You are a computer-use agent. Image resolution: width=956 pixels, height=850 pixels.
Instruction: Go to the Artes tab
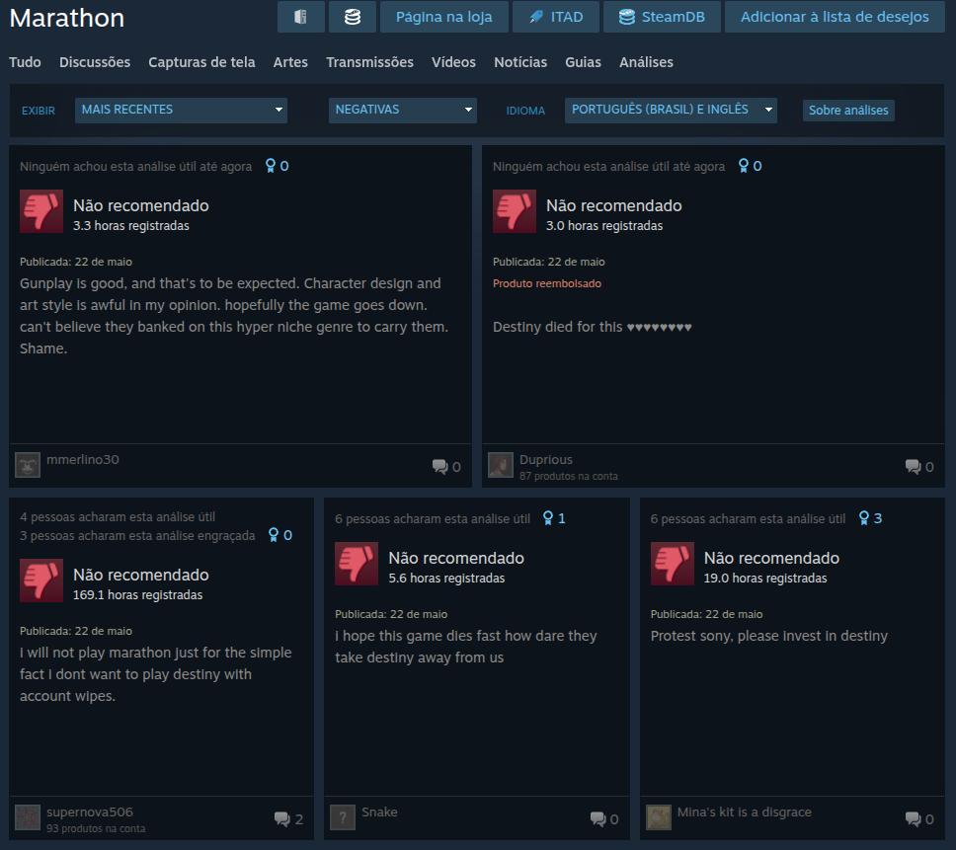coord(290,62)
